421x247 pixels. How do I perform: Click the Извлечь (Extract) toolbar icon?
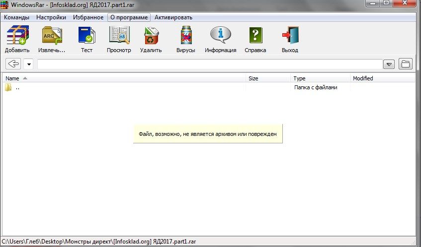click(52, 35)
